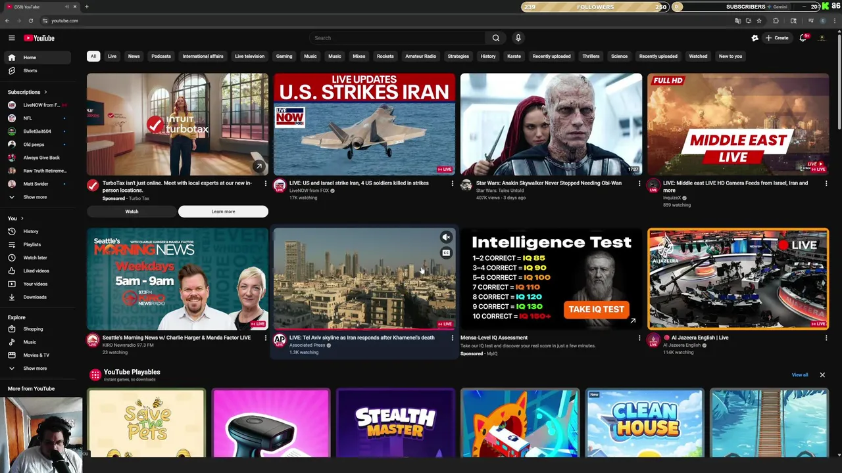Open History in sidebar
The image size is (842, 473).
coord(37,231)
